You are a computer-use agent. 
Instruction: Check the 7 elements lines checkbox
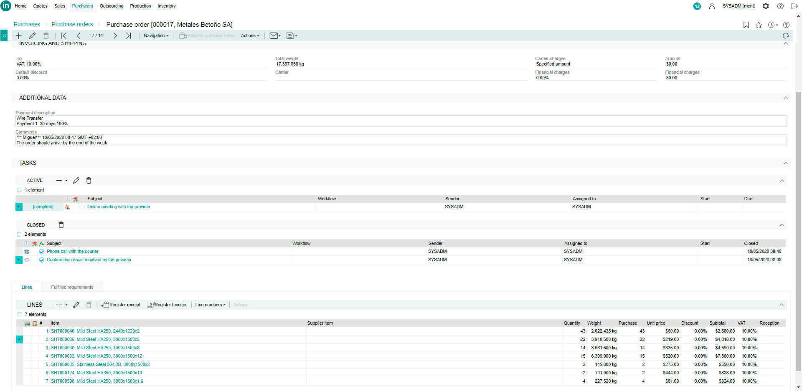[x=19, y=315]
